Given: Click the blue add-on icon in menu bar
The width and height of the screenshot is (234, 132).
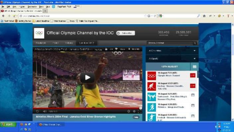Looking at the screenshot, I should 54,7.
